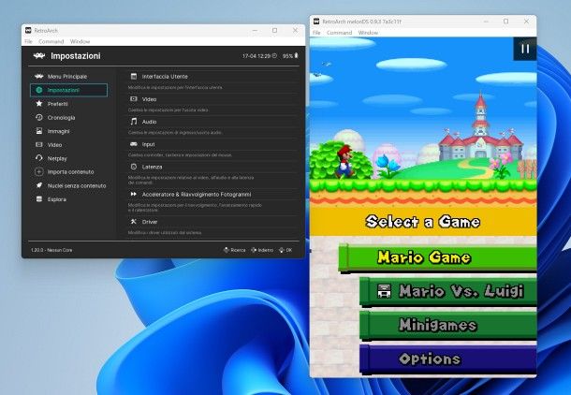This screenshot has width=571, height=395.
Task: Click the Nuclei senza contenuto rocket icon
Action: (x=39, y=185)
